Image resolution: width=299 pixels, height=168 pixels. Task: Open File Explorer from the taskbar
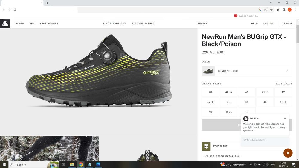pos(72,164)
